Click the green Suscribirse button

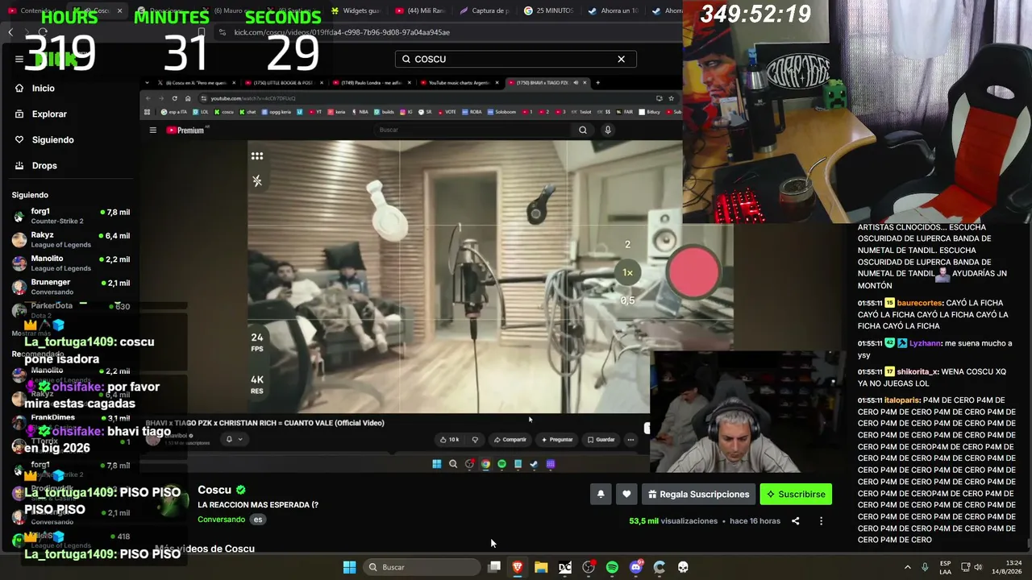click(x=796, y=494)
